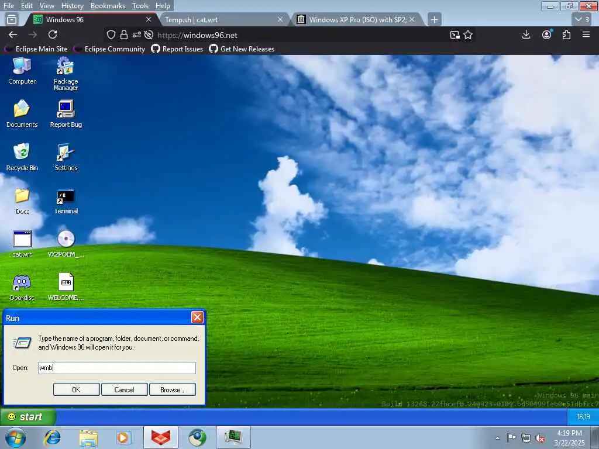The width and height of the screenshot is (599, 449).
Task: Launch the Report Bug shortcut
Action: pyautogui.click(x=66, y=114)
